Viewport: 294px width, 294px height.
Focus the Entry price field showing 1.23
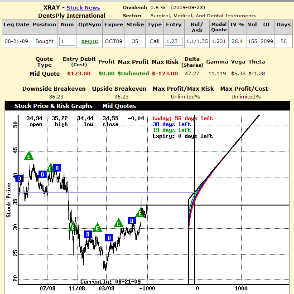tap(174, 41)
